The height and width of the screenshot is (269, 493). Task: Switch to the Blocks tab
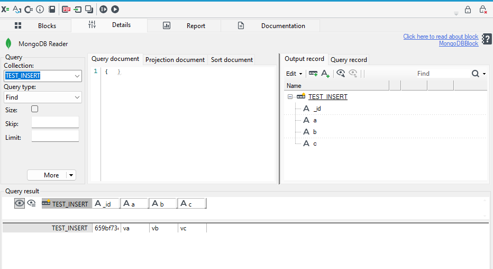click(35, 25)
